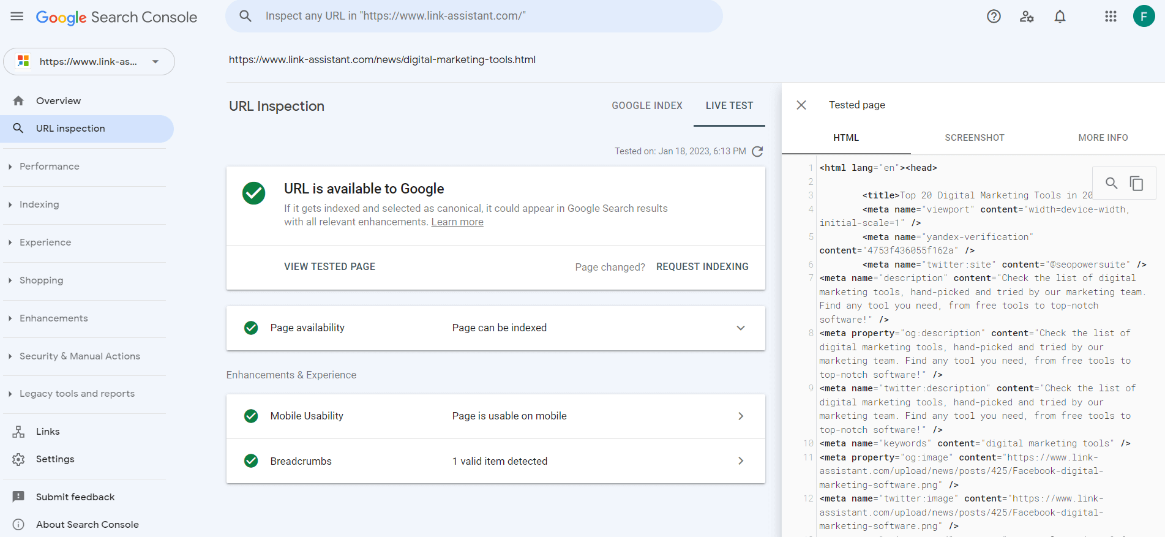This screenshot has height=537, width=1165.
Task: Switch to the Google Index tab
Action: (647, 106)
